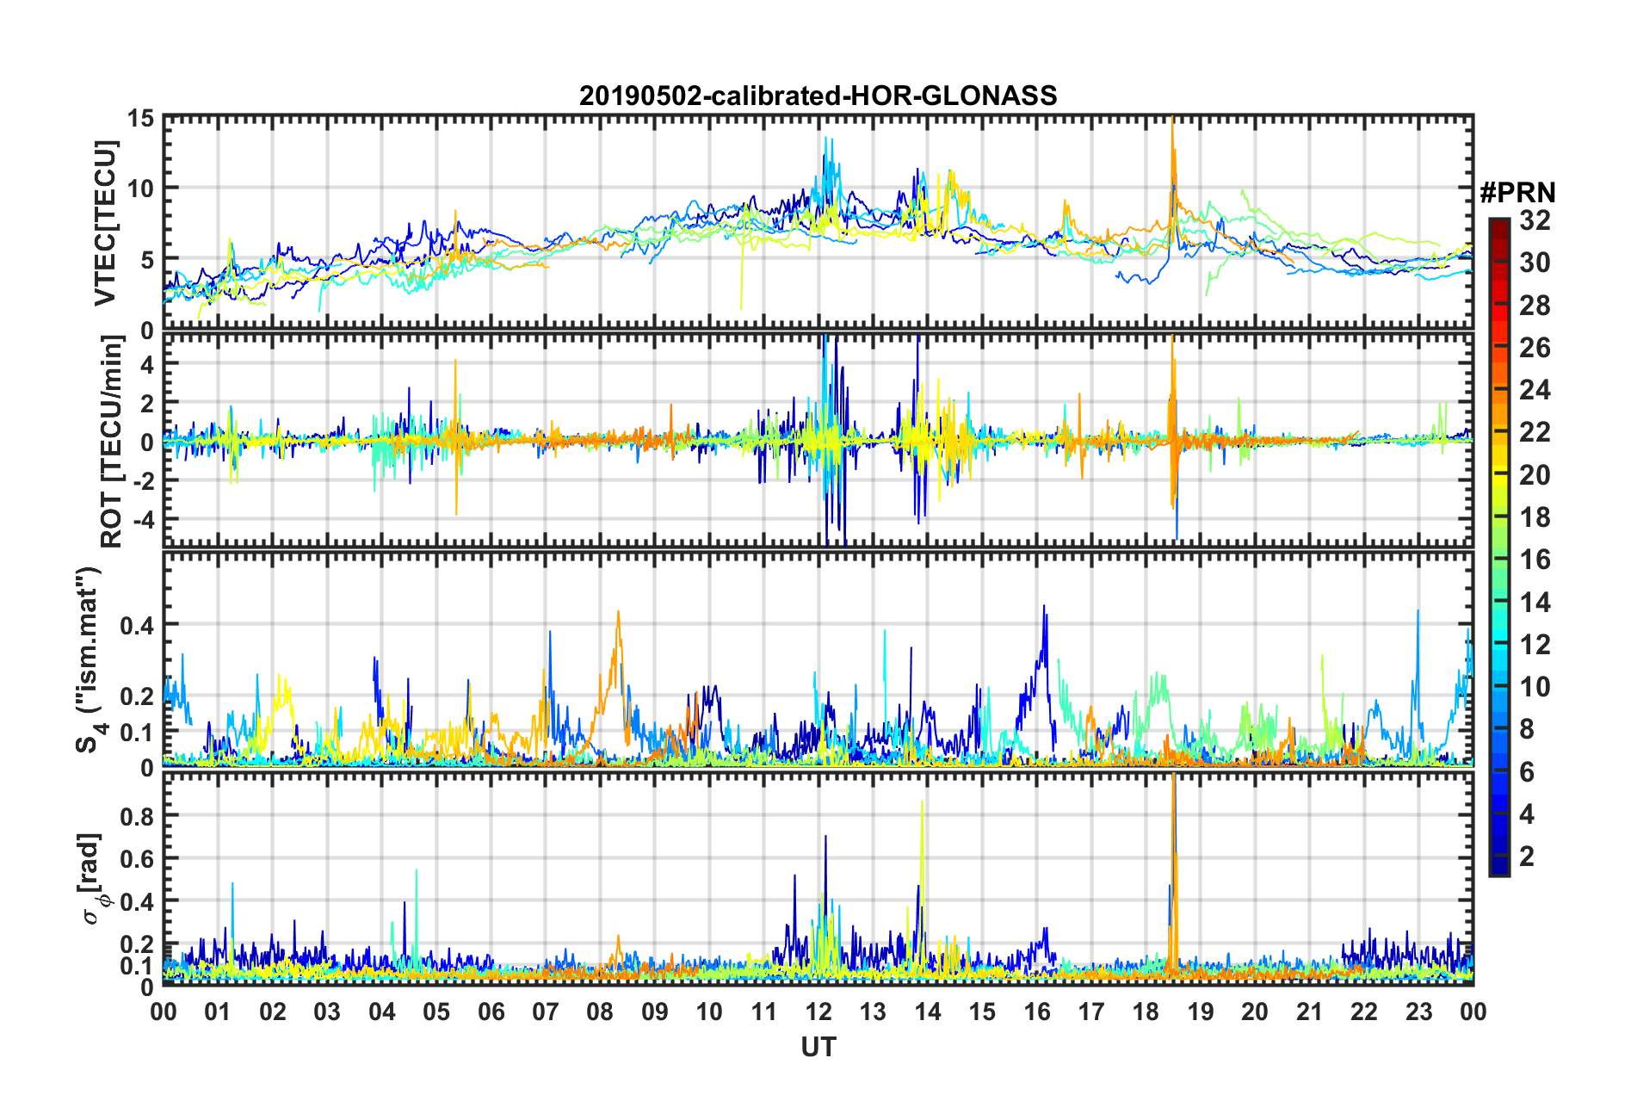Click x-axis tick label 03
1637x1095 pixels.
click(x=327, y=1011)
